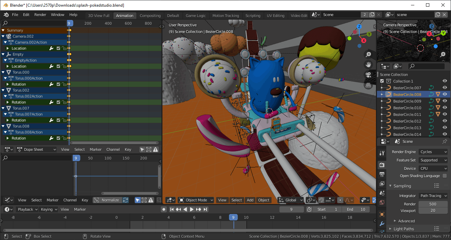Open the Render menu

[x=40, y=15]
